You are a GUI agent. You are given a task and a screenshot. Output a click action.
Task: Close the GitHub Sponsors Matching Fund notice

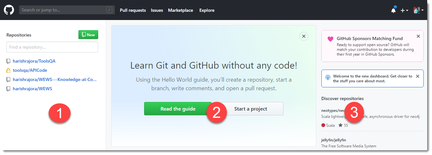click(x=418, y=36)
